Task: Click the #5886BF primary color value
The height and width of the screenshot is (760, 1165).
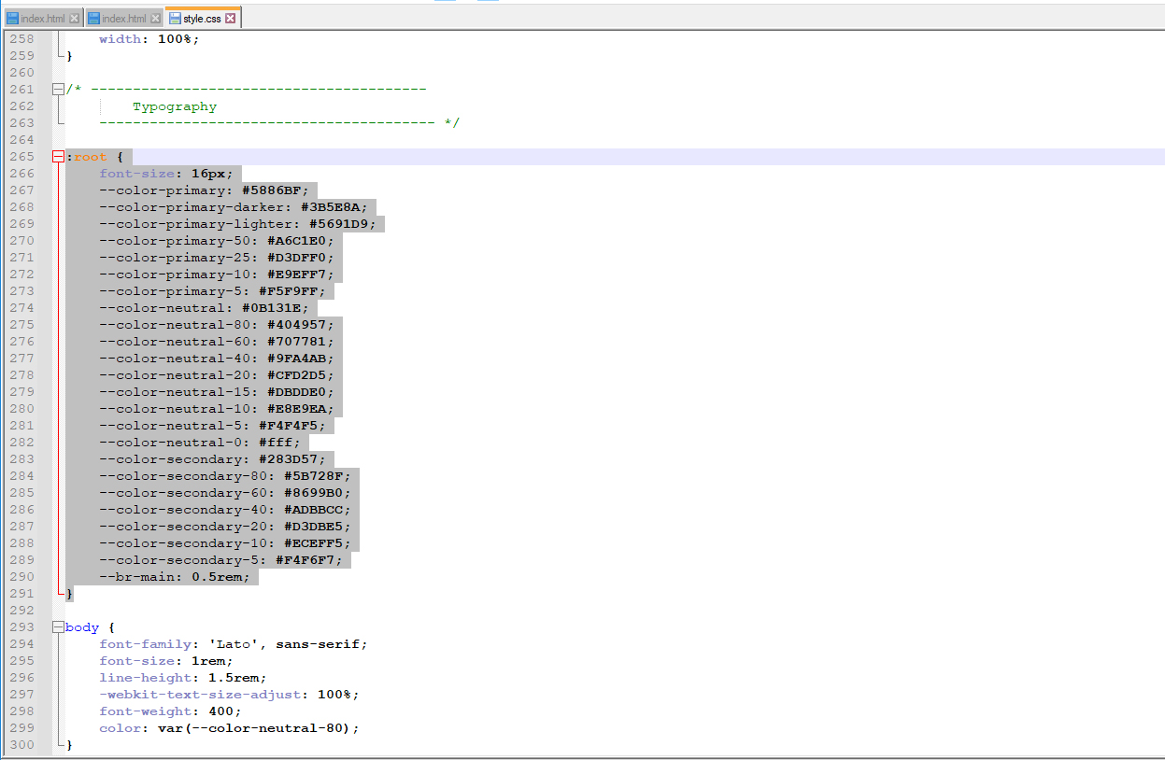Action: tap(275, 190)
